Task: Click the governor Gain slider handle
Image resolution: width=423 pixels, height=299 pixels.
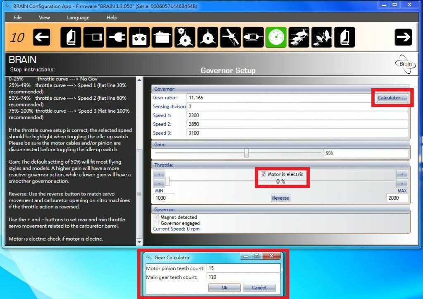Action: 246,153
